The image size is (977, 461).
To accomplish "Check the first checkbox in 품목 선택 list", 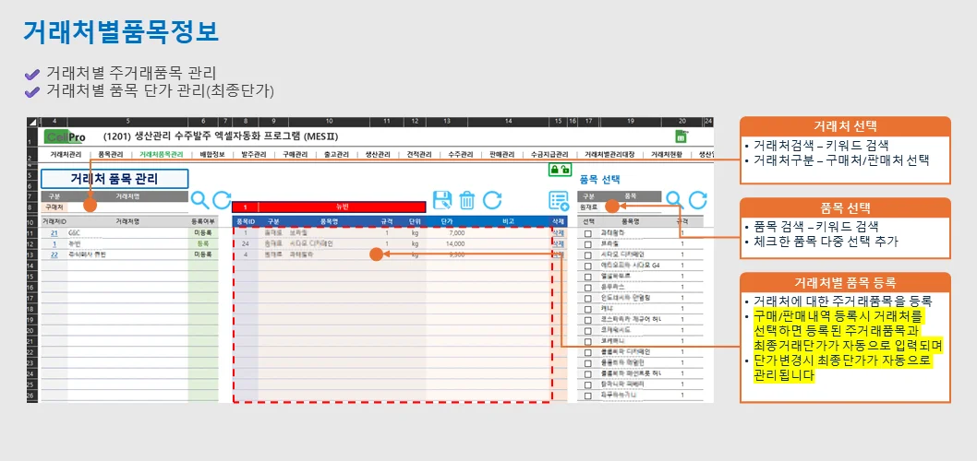I will [x=587, y=234].
